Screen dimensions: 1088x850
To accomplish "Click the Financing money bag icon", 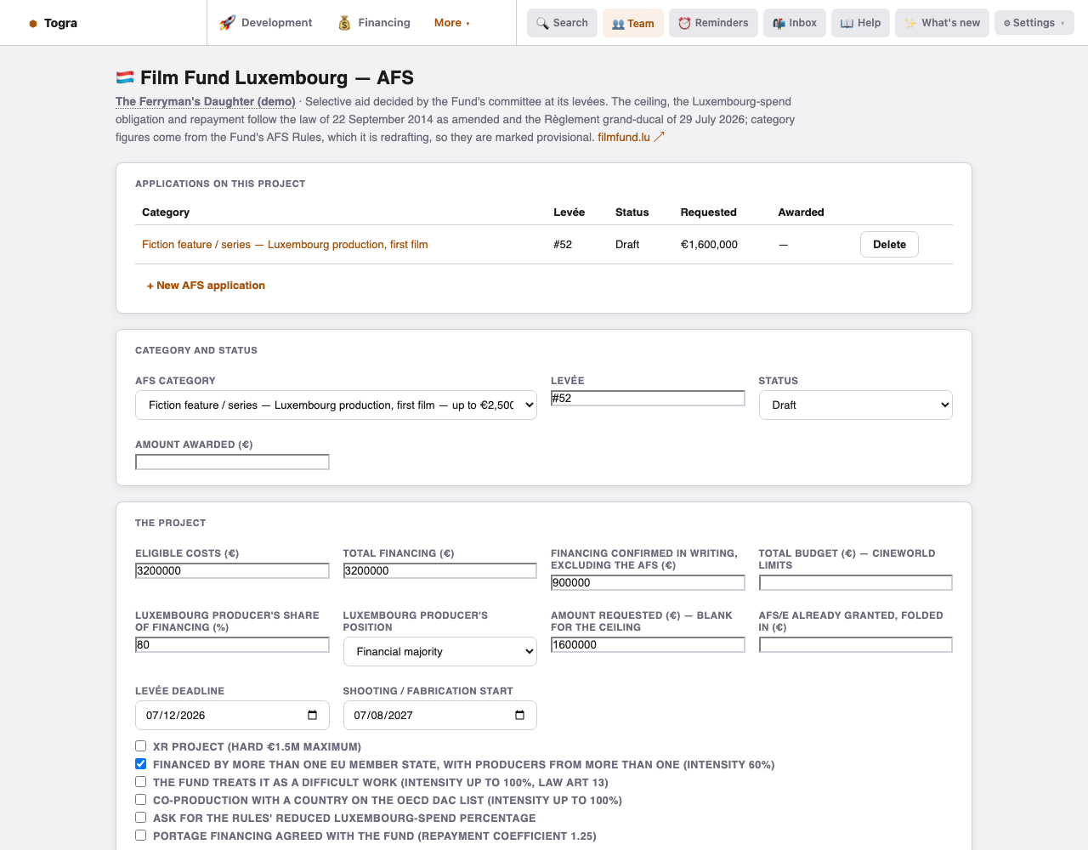I will coord(344,23).
